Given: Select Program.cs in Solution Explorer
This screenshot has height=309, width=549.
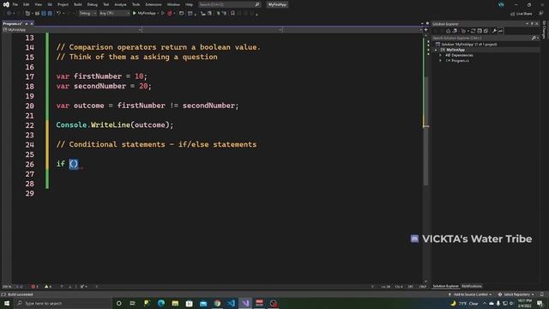Looking at the screenshot, I should click(x=460, y=61).
